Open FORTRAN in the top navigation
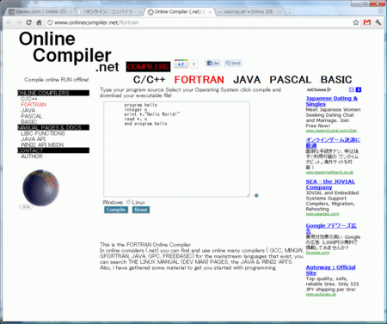The height and width of the screenshot is (324, 387). (x=200, y=80)
